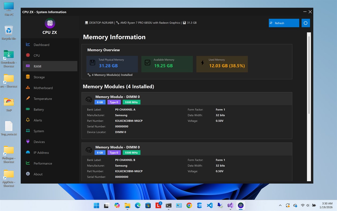337x211 pixels.
Task: Open the About page
Action: [x=50, y=174]
